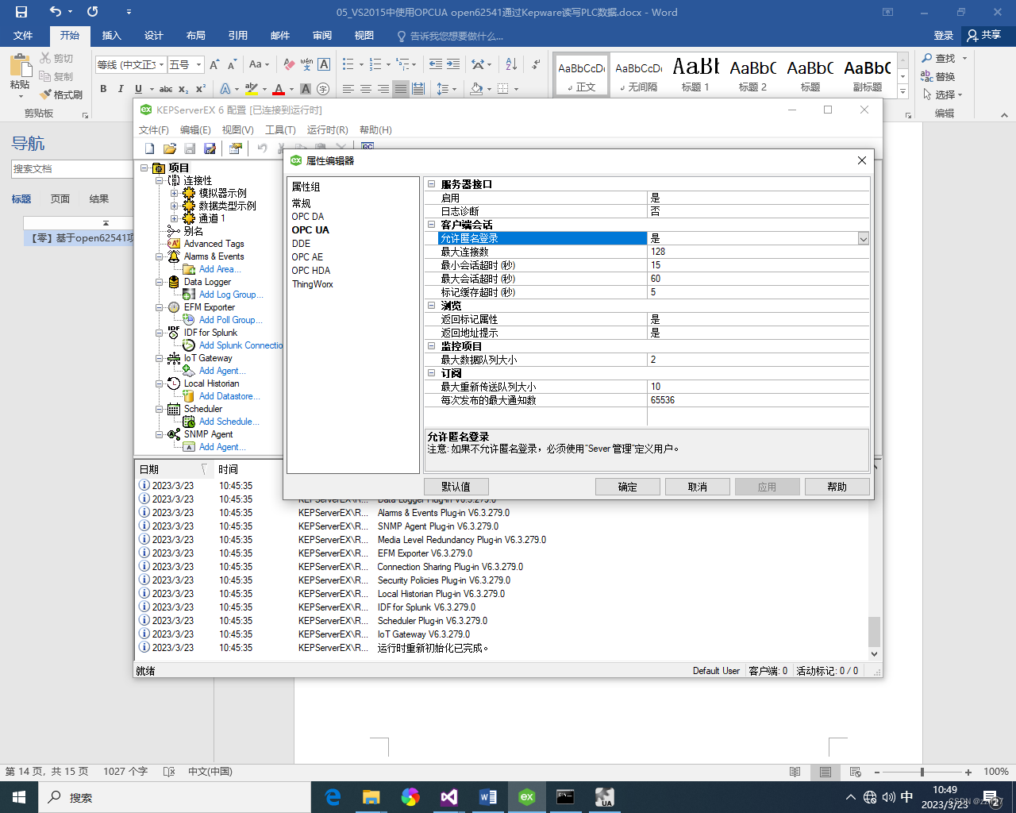
Task: Switch to Word's 插入 ribbon tab
Action: [111, 36]
